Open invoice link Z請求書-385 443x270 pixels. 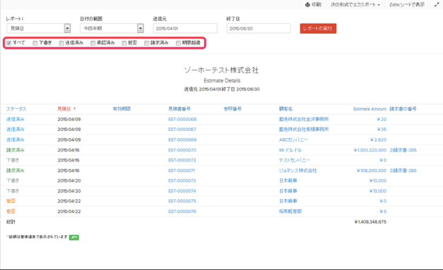pyautogui.click(x=403, y=150)
